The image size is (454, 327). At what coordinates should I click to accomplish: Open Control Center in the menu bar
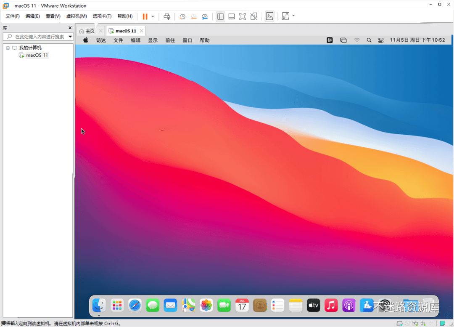coord(381,40)
